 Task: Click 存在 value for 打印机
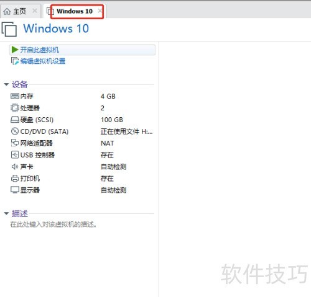pyautogui.click(x=107, y=179)
